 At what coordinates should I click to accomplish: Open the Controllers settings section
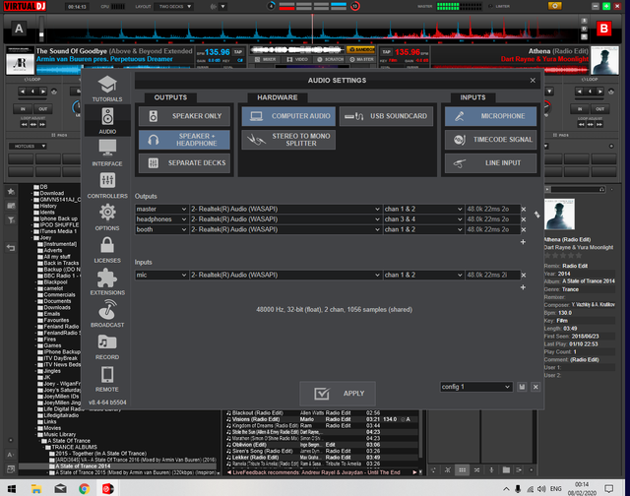click(107, 185)
